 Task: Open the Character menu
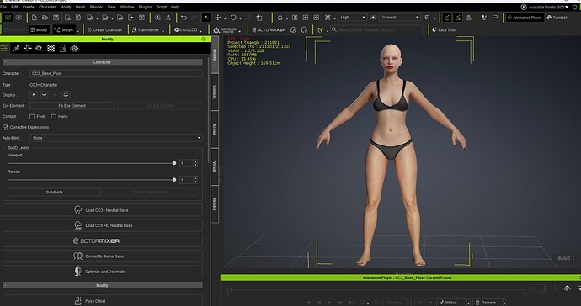(47, 7)
